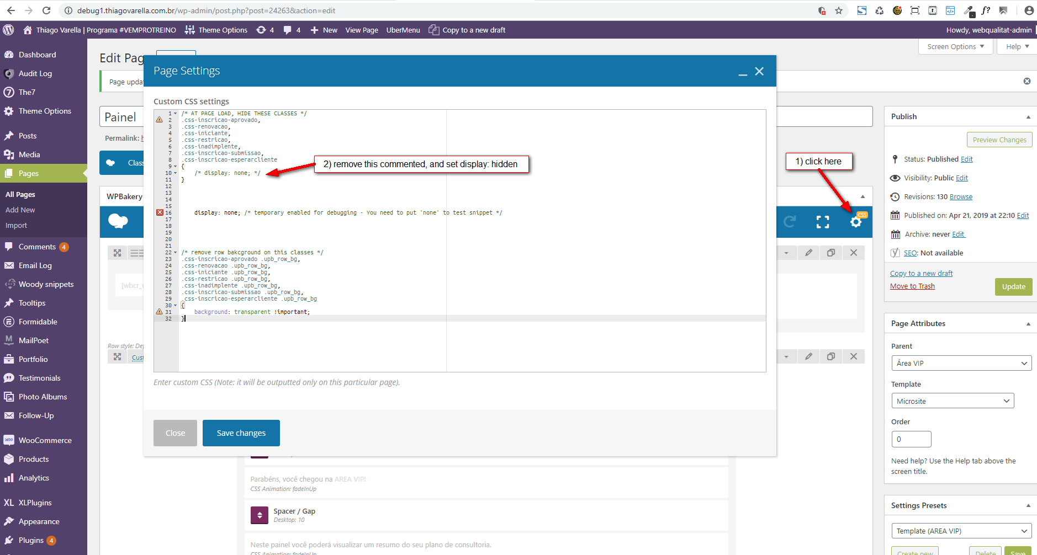Open the Parent dropdown (Área VIP)
This screenshot has width=1037, height=555.
coord(961,363)
